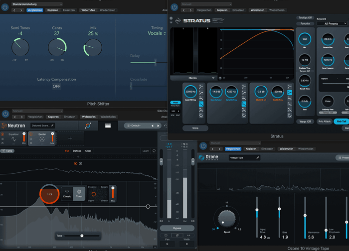Toggle the Tame button in Neutron Exciter
The width and height of the screenshot is (349, 251).
pyautogui.click(x=7, y=151)
